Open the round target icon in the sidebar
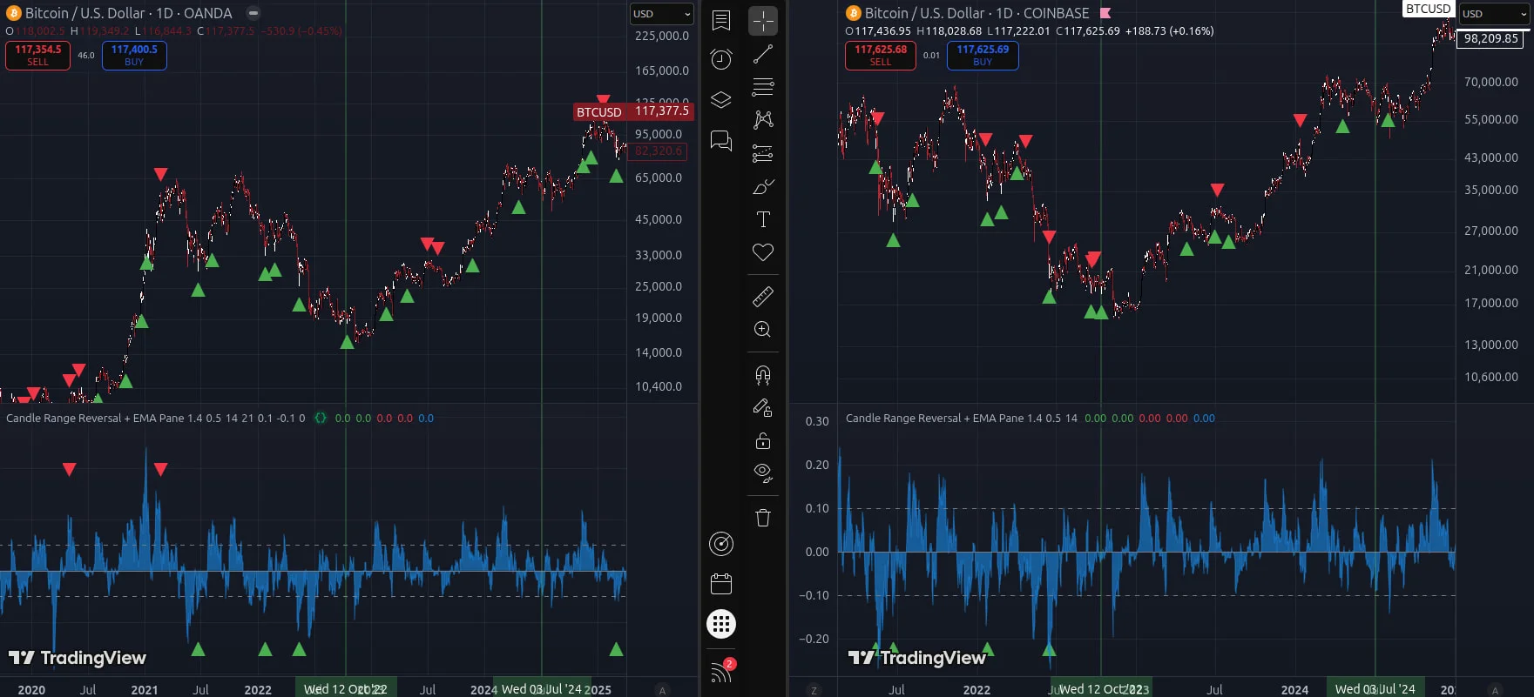1534x697 pixels. [721, 544]
